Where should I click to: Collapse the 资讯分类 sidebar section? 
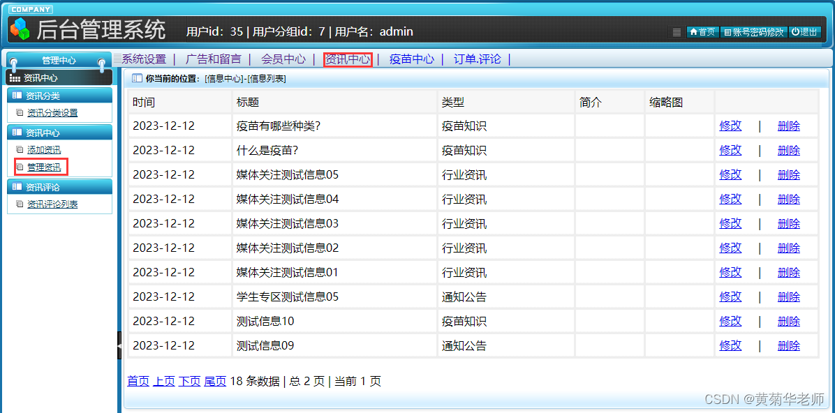[x=59, y=96]
